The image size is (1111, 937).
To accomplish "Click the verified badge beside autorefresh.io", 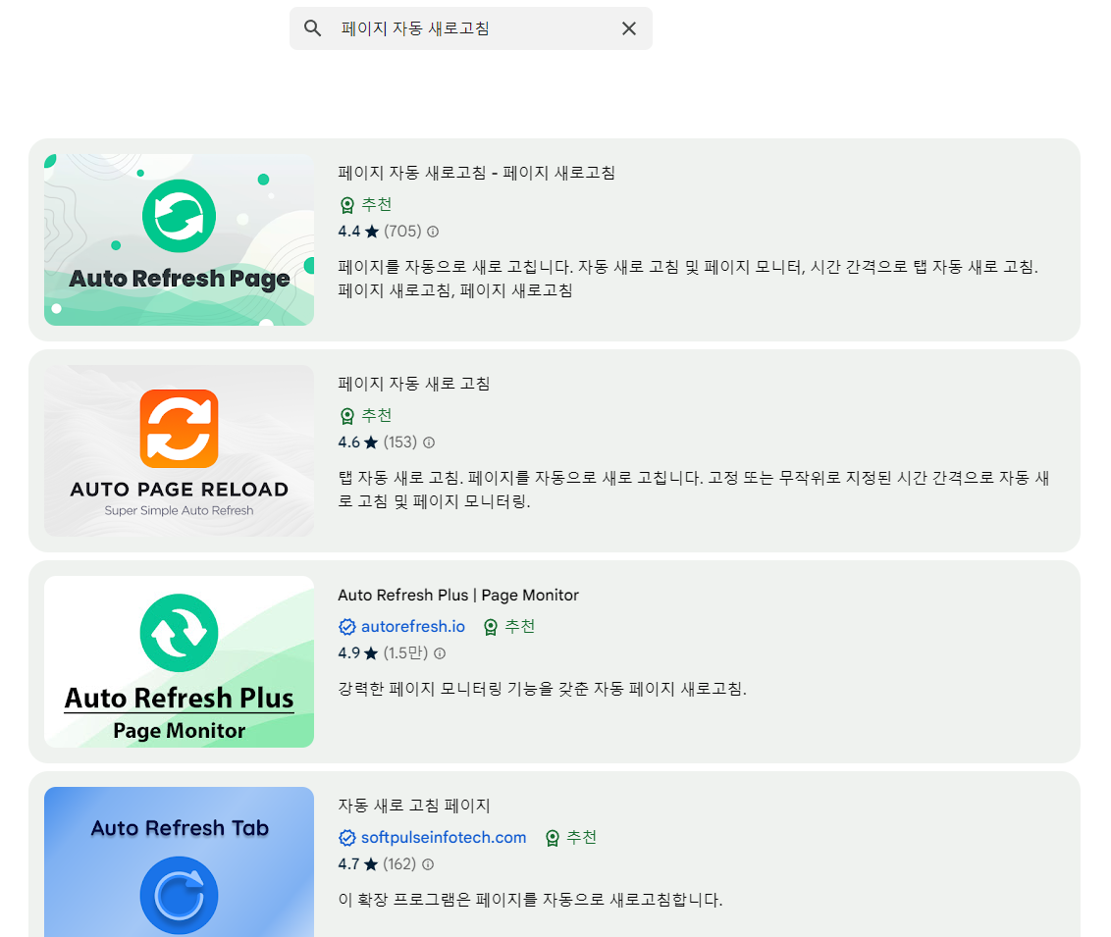I will 347,627.
